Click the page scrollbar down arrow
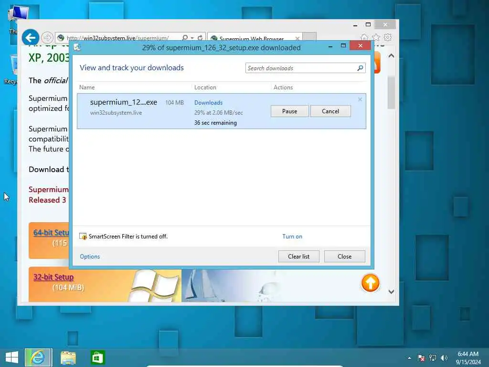489x367 pixels. click(x=392, y=291)
